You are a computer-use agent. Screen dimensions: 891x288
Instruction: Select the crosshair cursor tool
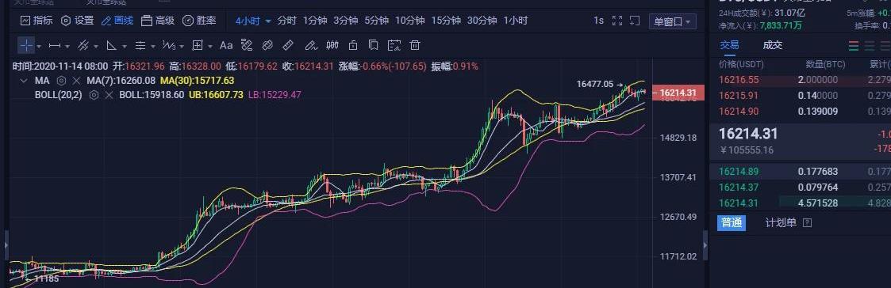tap(26, 45)
